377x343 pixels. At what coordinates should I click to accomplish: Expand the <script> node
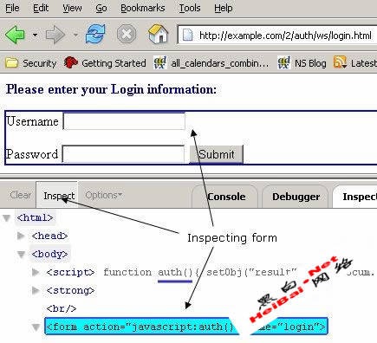click(x=36, y=272)
